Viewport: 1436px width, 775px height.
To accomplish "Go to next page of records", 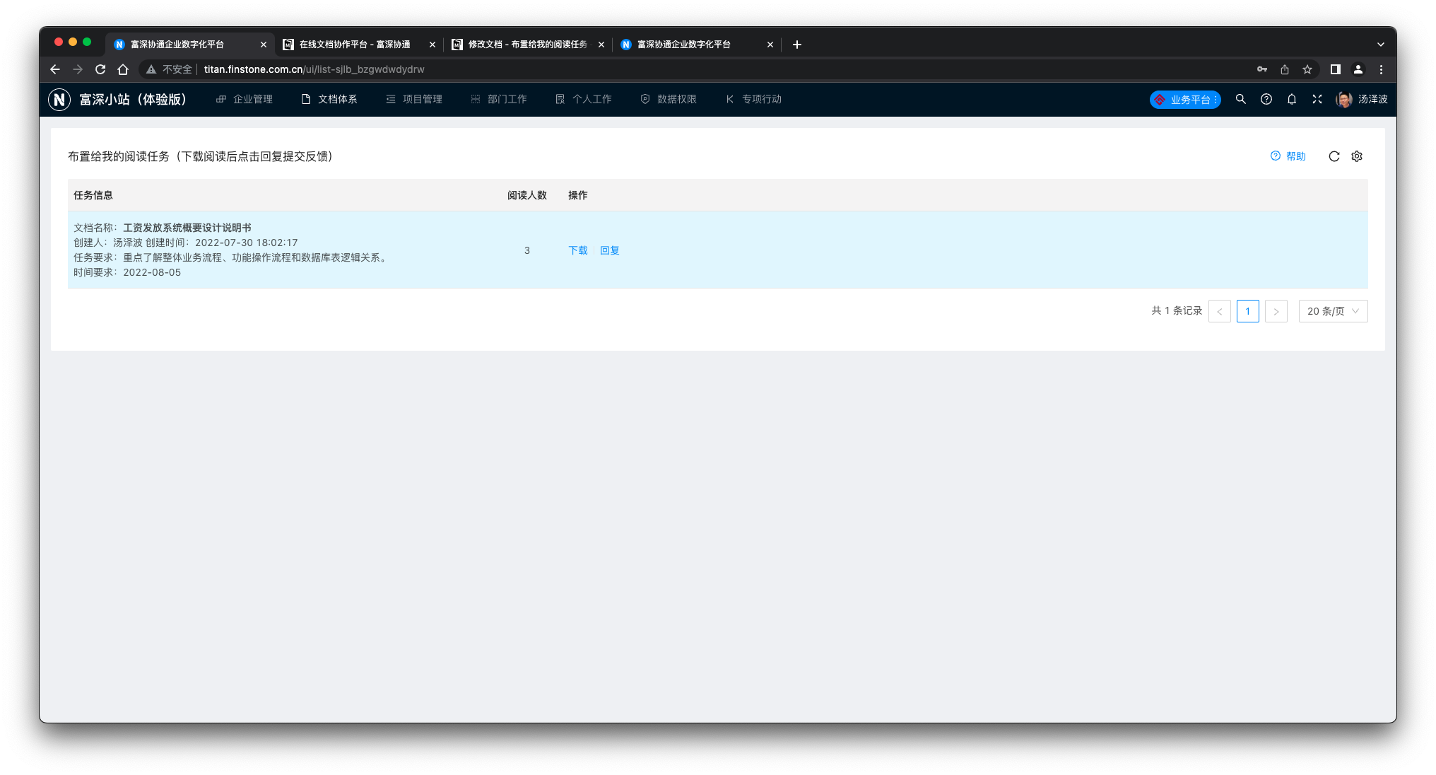I will click(1276, 311).
